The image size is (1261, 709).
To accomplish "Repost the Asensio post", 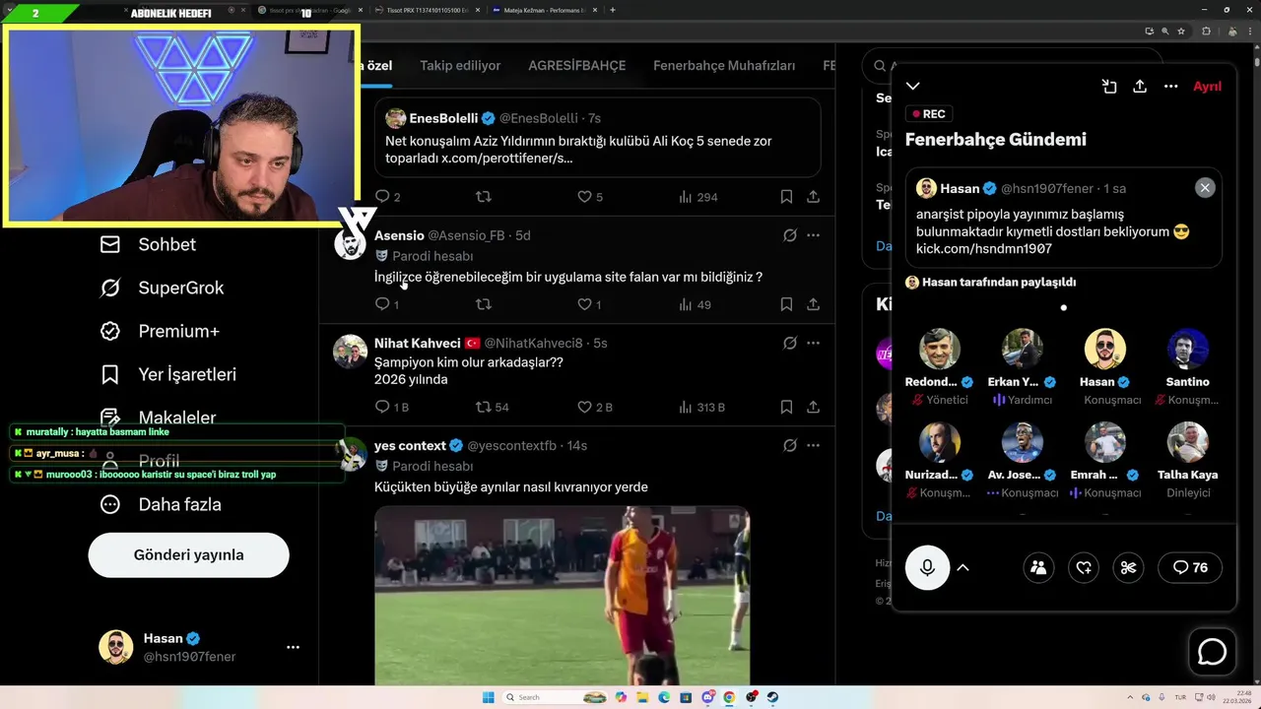I will coord(484,305).
